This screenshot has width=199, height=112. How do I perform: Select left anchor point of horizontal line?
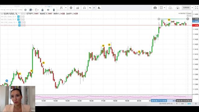coord(159,19)
